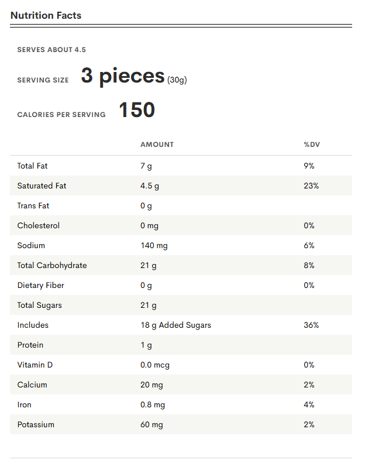Select the Calcium row label
This screenshot has width=365, height=460.
(32, 385)
